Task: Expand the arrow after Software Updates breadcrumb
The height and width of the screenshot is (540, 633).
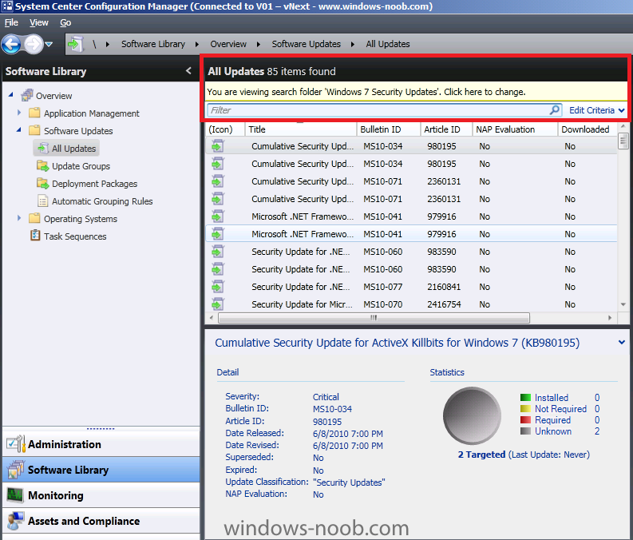Action: coord(353,44)
